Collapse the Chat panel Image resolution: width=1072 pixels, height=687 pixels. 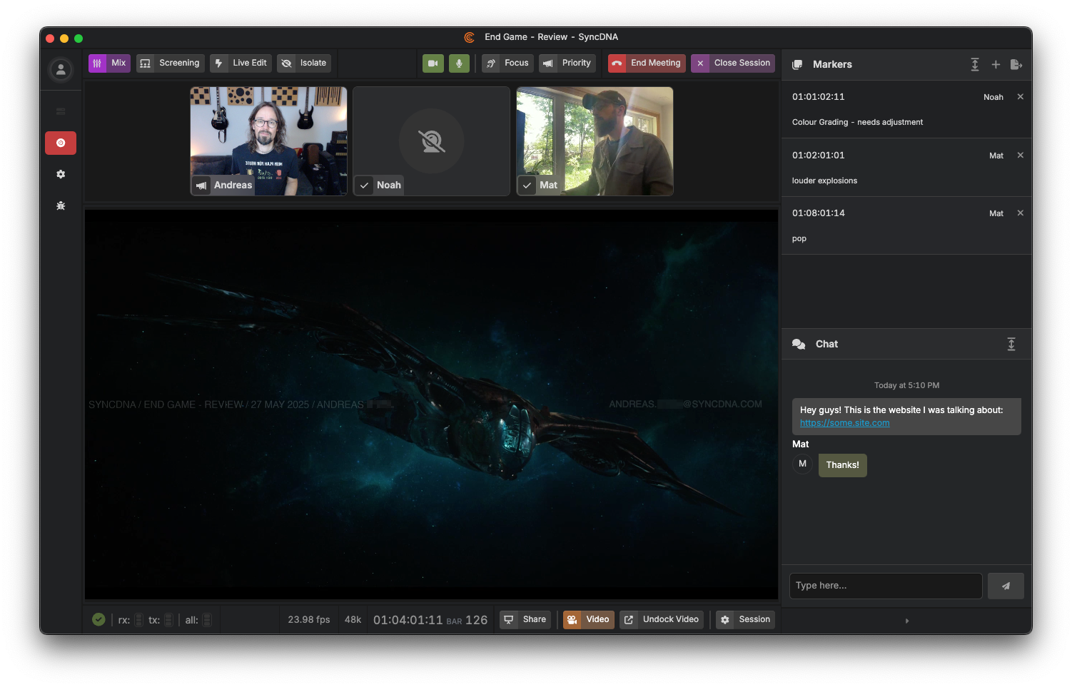[1011, 344]
